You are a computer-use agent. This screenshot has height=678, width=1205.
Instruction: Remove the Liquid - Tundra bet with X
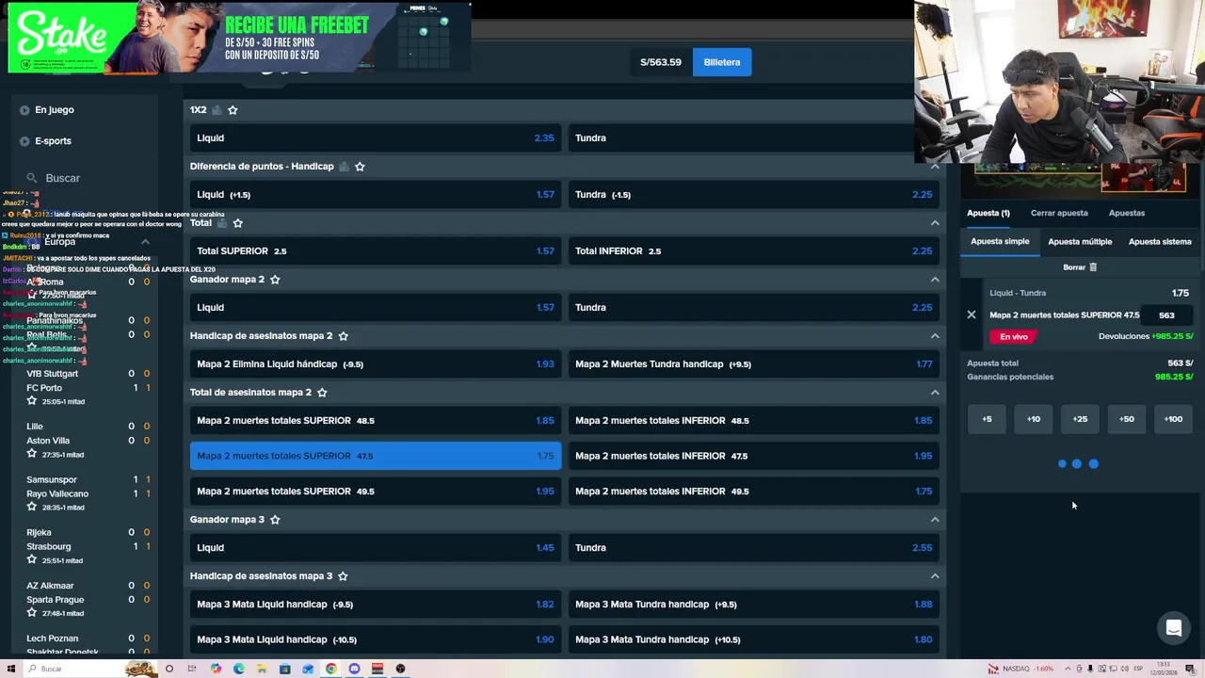(972, 315)
